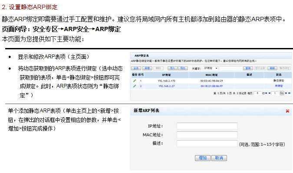
Task: Click the IP地址 column header
Action: [x=166, y=75]
